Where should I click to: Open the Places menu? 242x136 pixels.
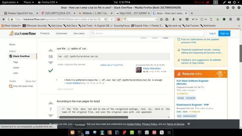(x=29, y=2)
